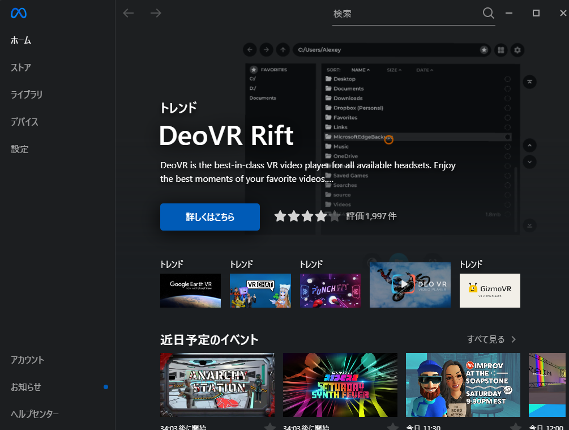The height and width of the screenshot is (430, 569).
Task: Open the Anarchy Station event
Action: click(x=217, y=385)
